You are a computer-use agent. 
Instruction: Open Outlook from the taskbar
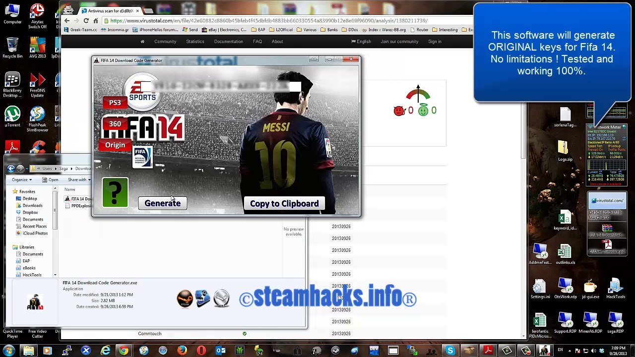(220, 351)
